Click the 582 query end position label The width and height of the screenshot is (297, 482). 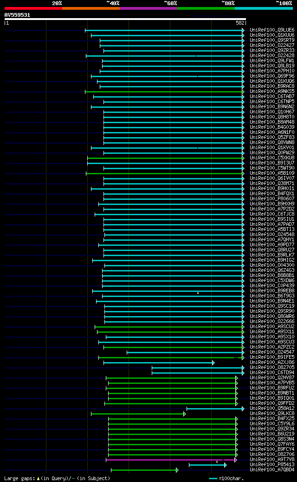coord(240,23)
